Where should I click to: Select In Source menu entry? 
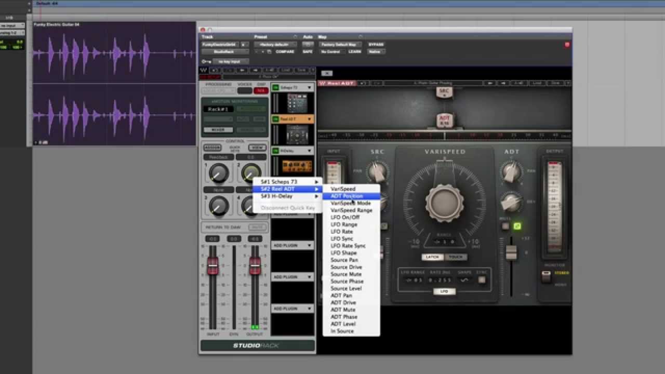[x=351, y=331]
